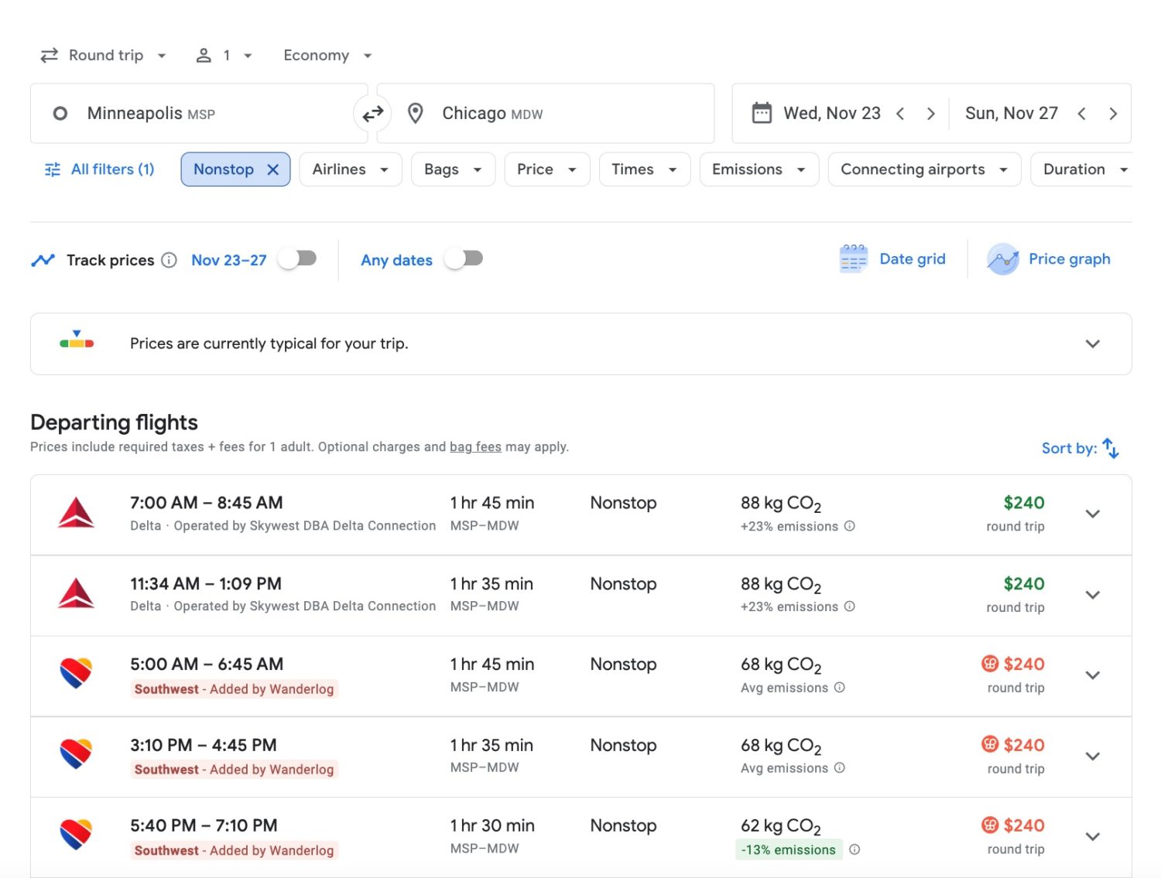Open the Emissions filter menu
The height and width of the screenshot is (878, 1161).
(758, 169)
